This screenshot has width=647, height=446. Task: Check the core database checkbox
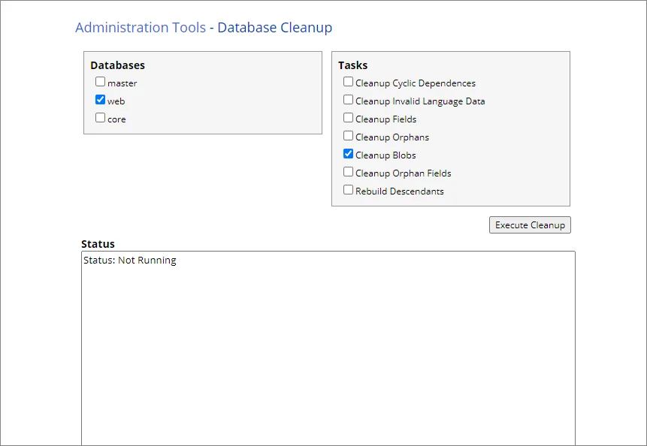(100, 118)
